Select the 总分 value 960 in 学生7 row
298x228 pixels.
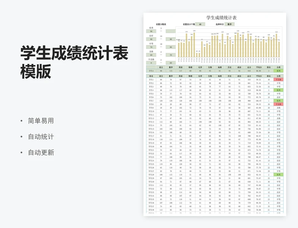click(x=249, y=101)
